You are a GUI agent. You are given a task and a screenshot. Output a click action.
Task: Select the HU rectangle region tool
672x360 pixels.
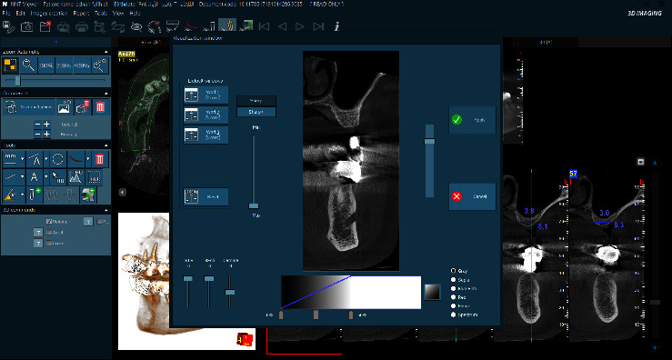coord(94,177)
